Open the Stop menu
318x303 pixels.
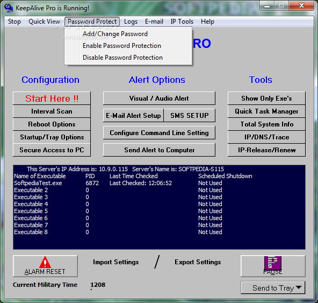[x=15, y=22]
